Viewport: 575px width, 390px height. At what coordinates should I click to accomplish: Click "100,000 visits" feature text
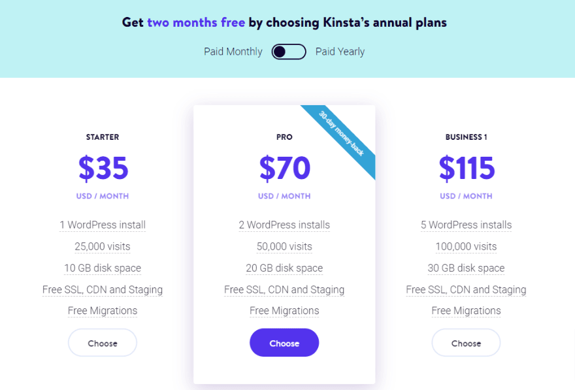pos(466,246)
